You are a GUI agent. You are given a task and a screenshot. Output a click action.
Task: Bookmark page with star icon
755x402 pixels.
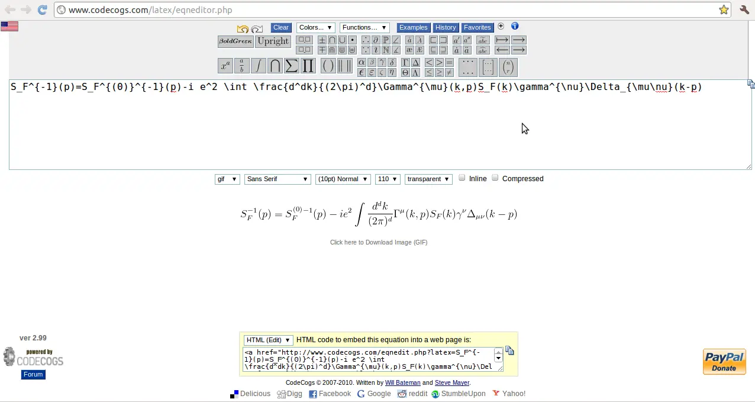723,9
